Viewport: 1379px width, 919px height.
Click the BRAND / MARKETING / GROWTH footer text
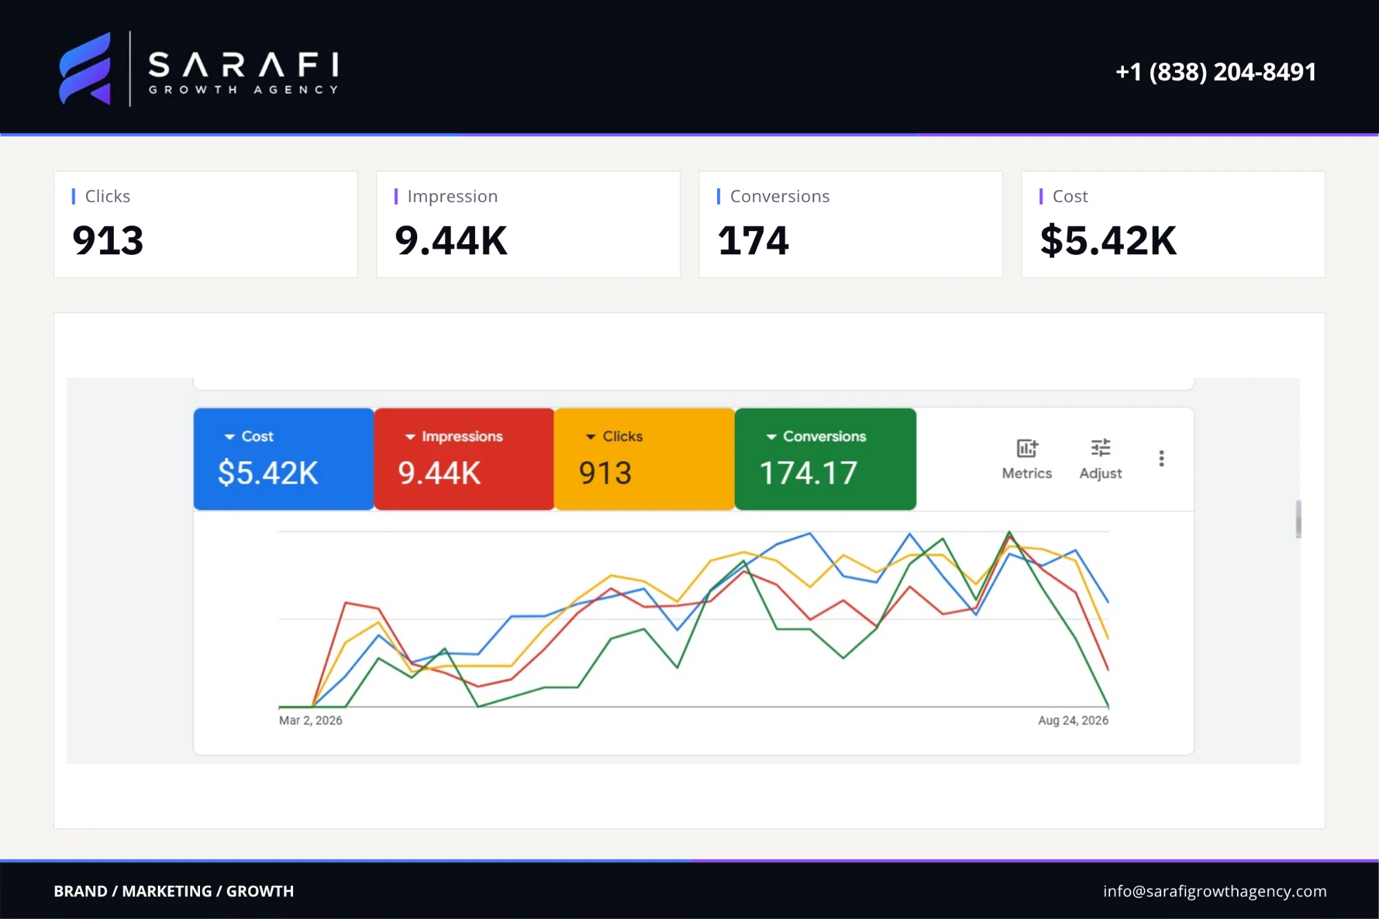pyautogui.click(x=174, y=891)
